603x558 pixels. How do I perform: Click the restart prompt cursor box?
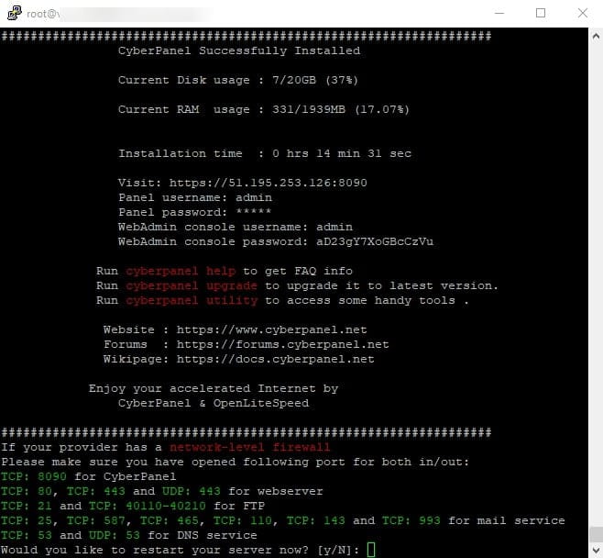pyautogui.click(x=371, y=550)
